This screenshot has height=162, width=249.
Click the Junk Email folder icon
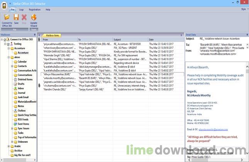click(x=15, y=97)
